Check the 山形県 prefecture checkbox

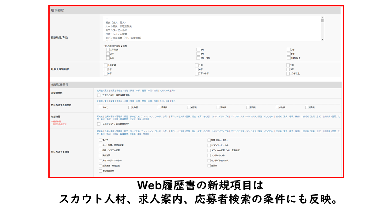(277, 107)
